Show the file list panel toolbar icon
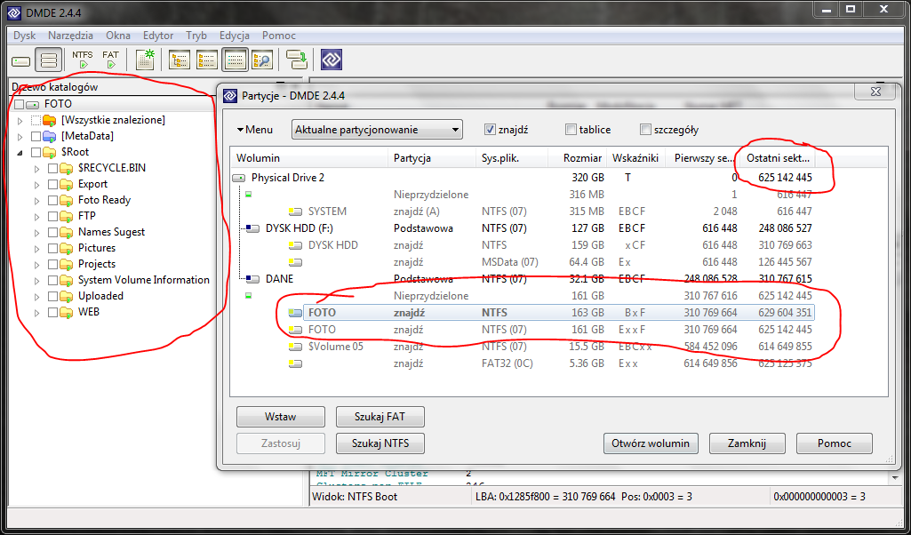Image resolution: width=911 pixels, height=535 pixels. [x=207, y=60]
